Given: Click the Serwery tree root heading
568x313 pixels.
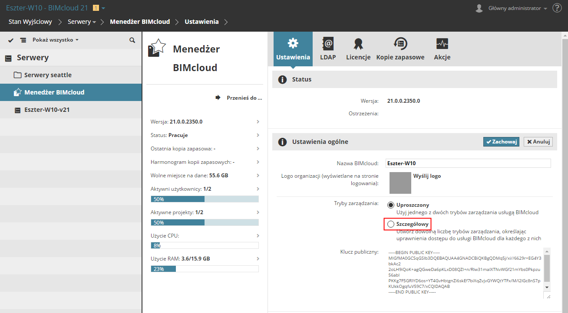Looking at the screenshot, I should click(x=33, y=58).
